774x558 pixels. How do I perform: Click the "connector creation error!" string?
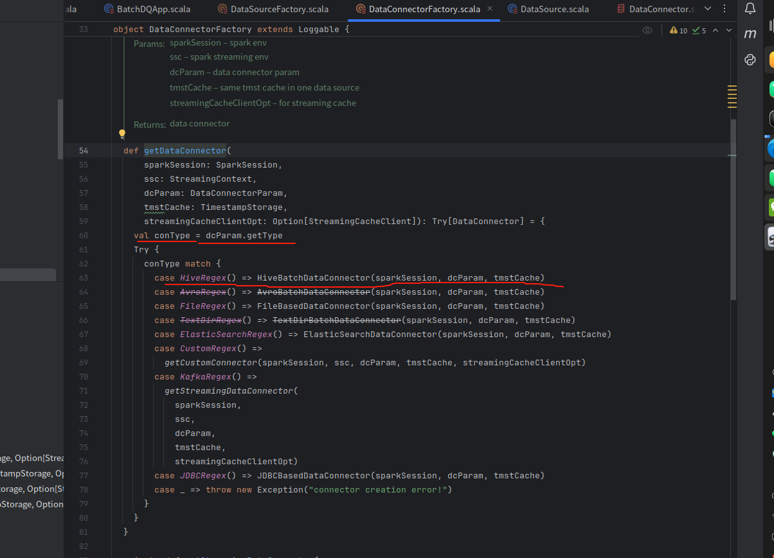378,490
